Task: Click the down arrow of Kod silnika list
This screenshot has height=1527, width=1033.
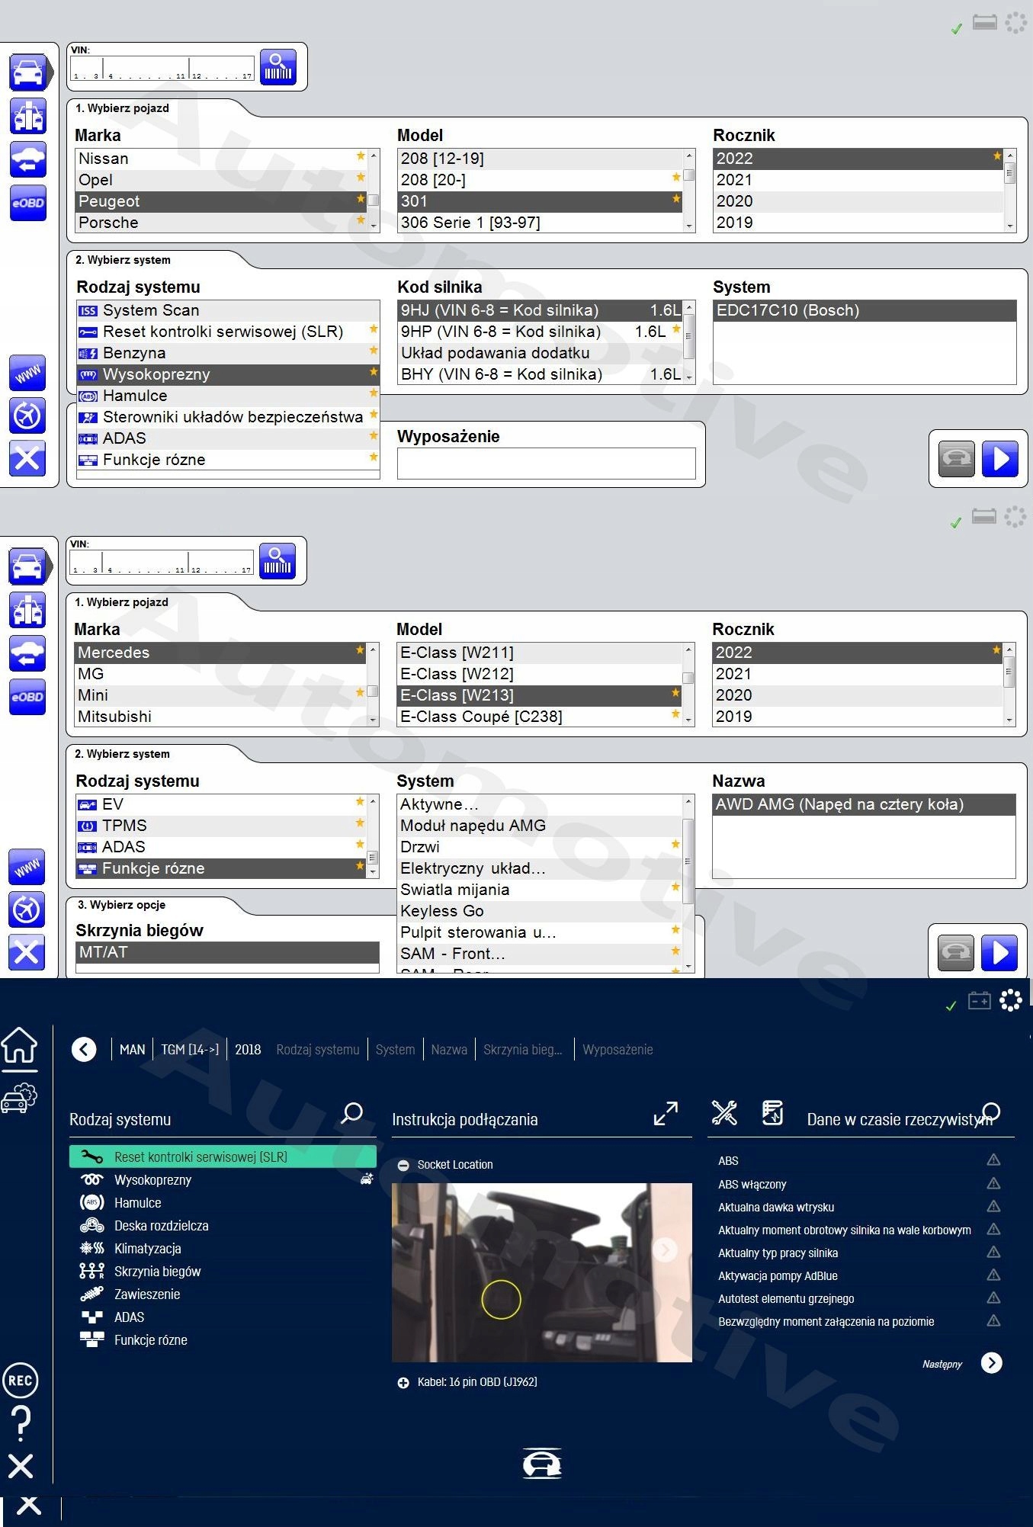Action: tap(689, 378)
